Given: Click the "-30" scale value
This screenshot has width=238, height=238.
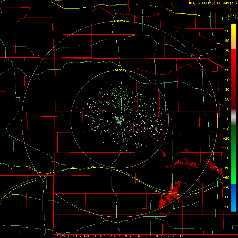Looking at the screenshot, I should 226,148.
